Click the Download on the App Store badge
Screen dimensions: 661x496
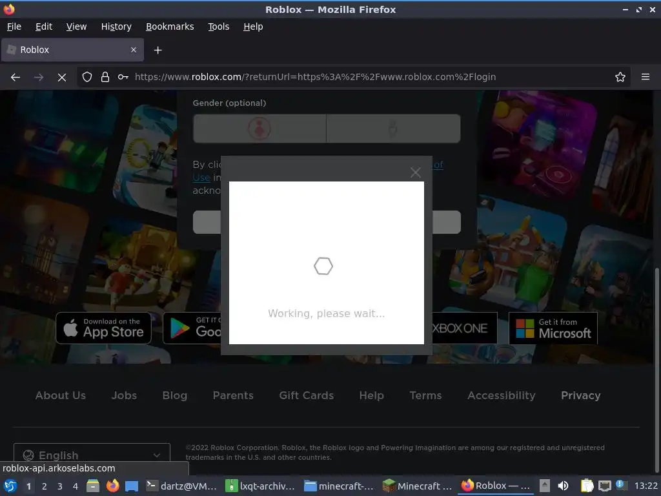103,328
